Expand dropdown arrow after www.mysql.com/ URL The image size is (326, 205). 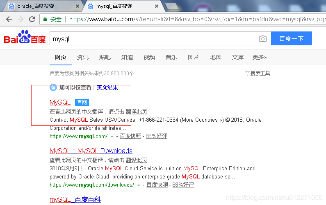112,137
